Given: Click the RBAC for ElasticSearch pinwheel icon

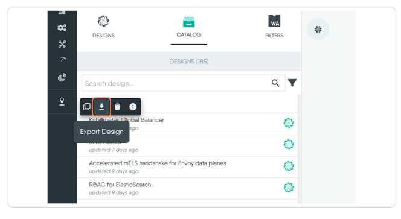Looking at the screenshot, I should tap(289, 188).
